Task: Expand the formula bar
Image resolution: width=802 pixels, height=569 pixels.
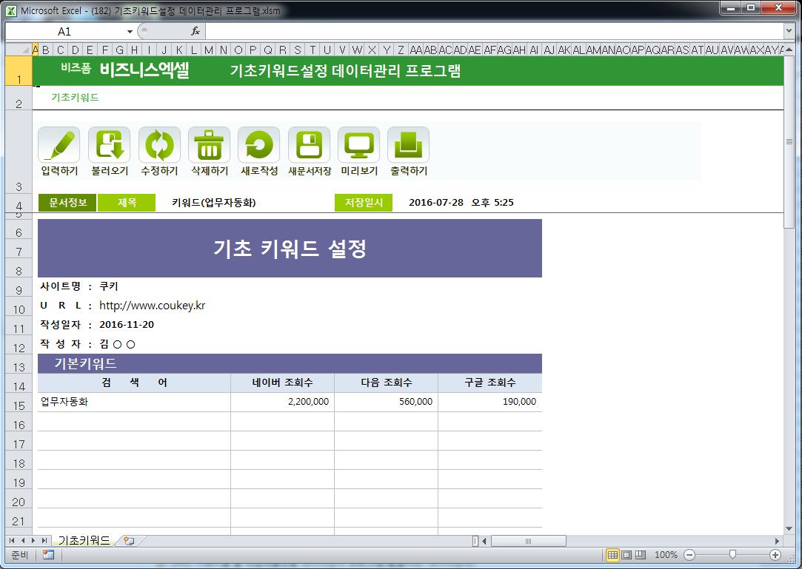Action: point(789,31)
